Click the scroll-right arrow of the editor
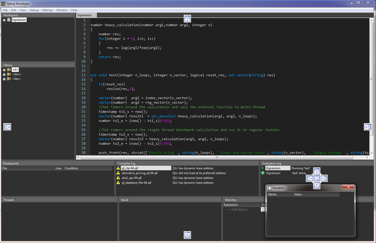Viewport: 376px width, 243px height. (x=367, y=157)
